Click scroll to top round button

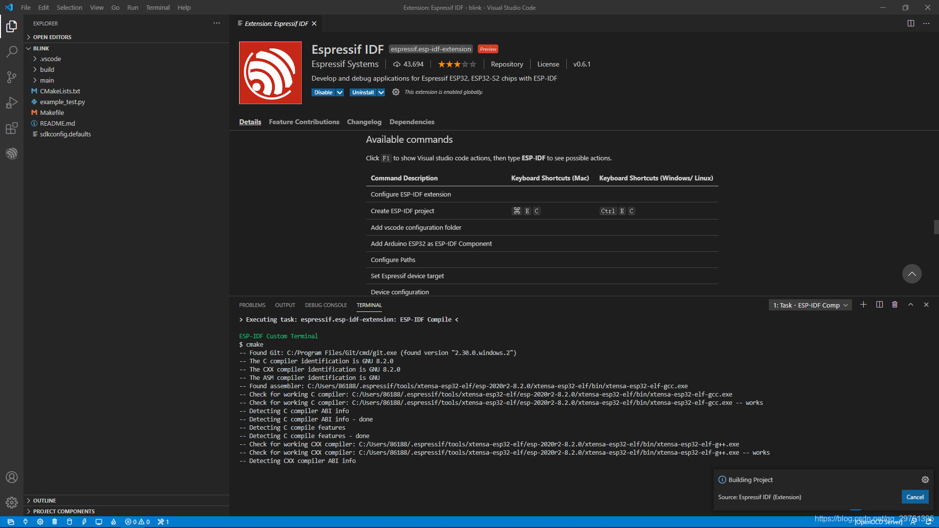tap(912, 274)
